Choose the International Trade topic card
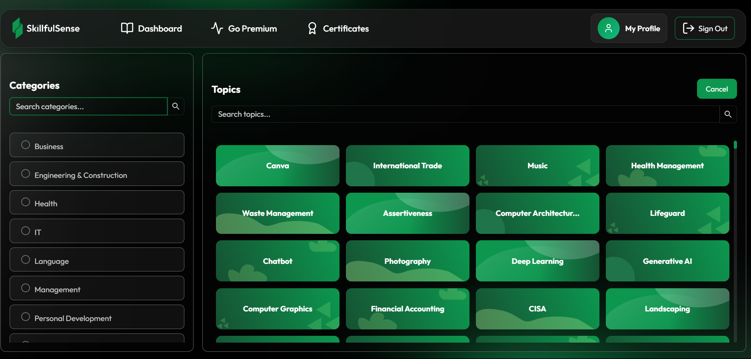 coord(407,166)
